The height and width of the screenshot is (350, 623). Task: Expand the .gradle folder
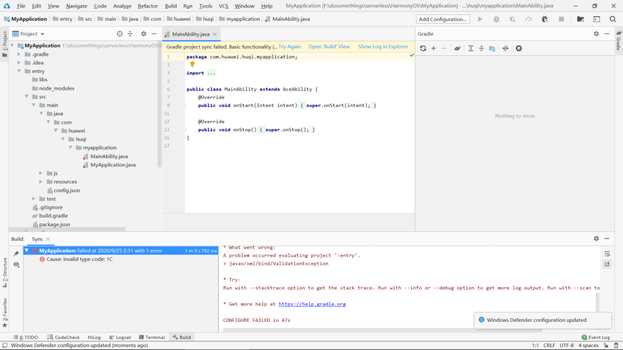pos(18,54)
